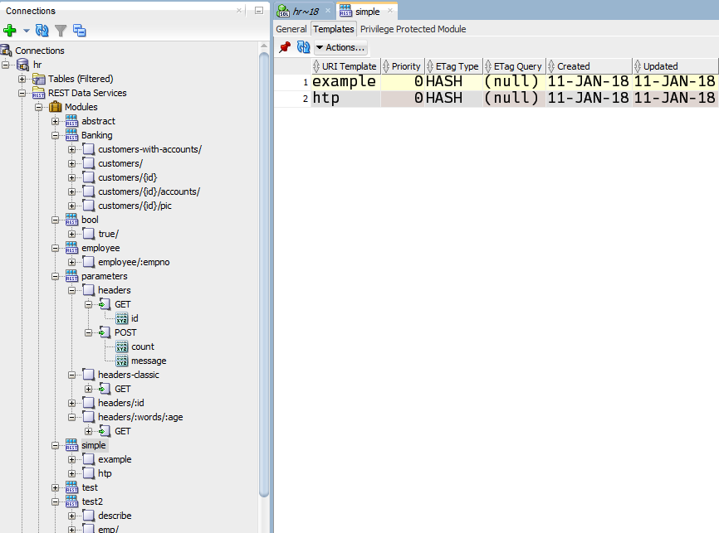Viewport: 719px width, 533px height.
Task: Select the customers-with-accounts/ template in tree
Action: (149, 149)
